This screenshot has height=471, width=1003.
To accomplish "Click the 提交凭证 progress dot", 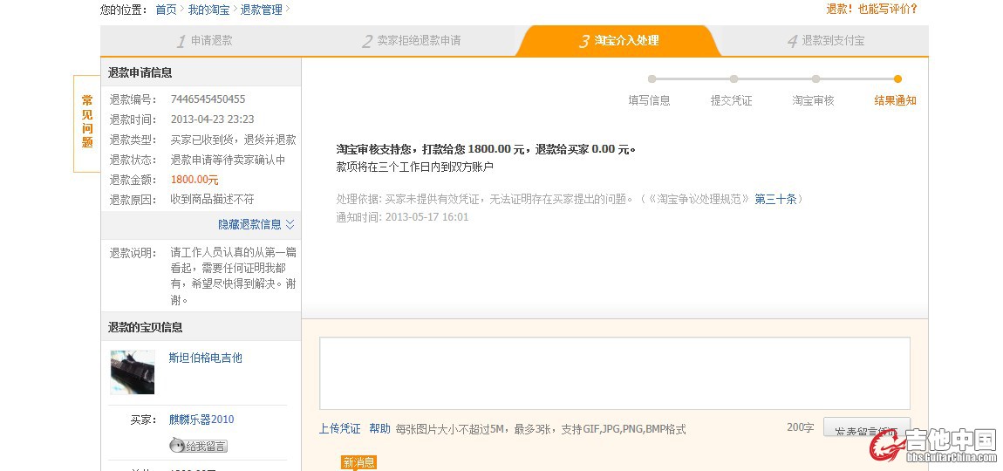I will pos(733,79).
